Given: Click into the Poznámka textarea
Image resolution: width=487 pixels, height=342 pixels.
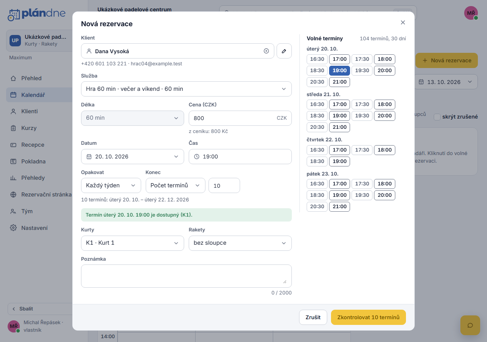Looking at the screenshot, I should tap(186, 276).
